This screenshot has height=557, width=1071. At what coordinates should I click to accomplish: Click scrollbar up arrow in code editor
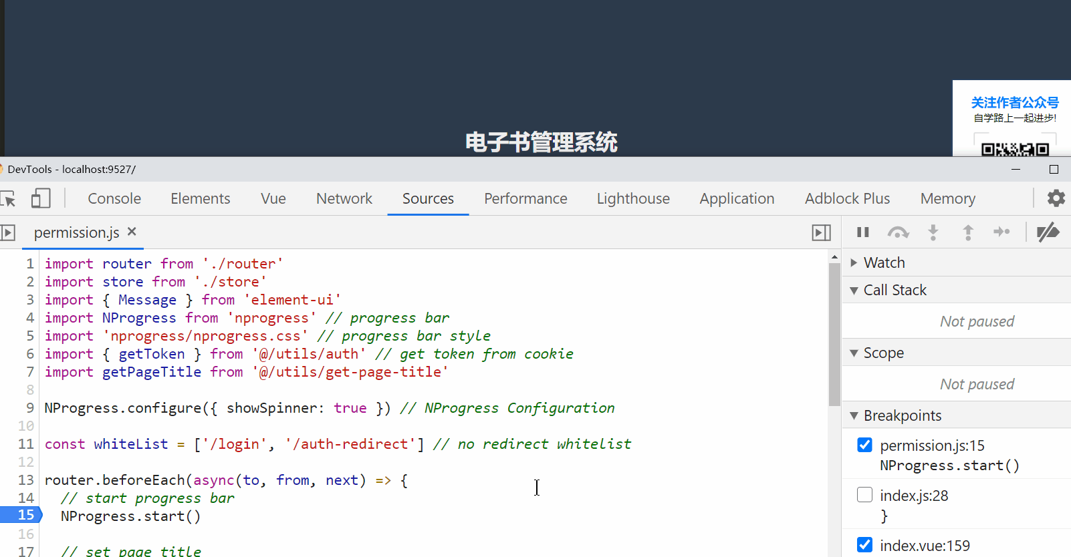pyautogui.click(x=834, y=256)
